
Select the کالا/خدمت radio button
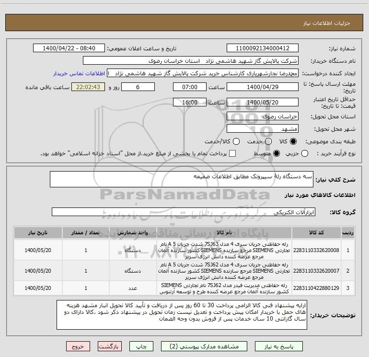coord(236,141)
